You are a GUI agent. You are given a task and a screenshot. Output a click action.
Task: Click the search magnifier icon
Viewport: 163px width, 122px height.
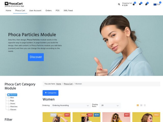(x=119, y=4)
